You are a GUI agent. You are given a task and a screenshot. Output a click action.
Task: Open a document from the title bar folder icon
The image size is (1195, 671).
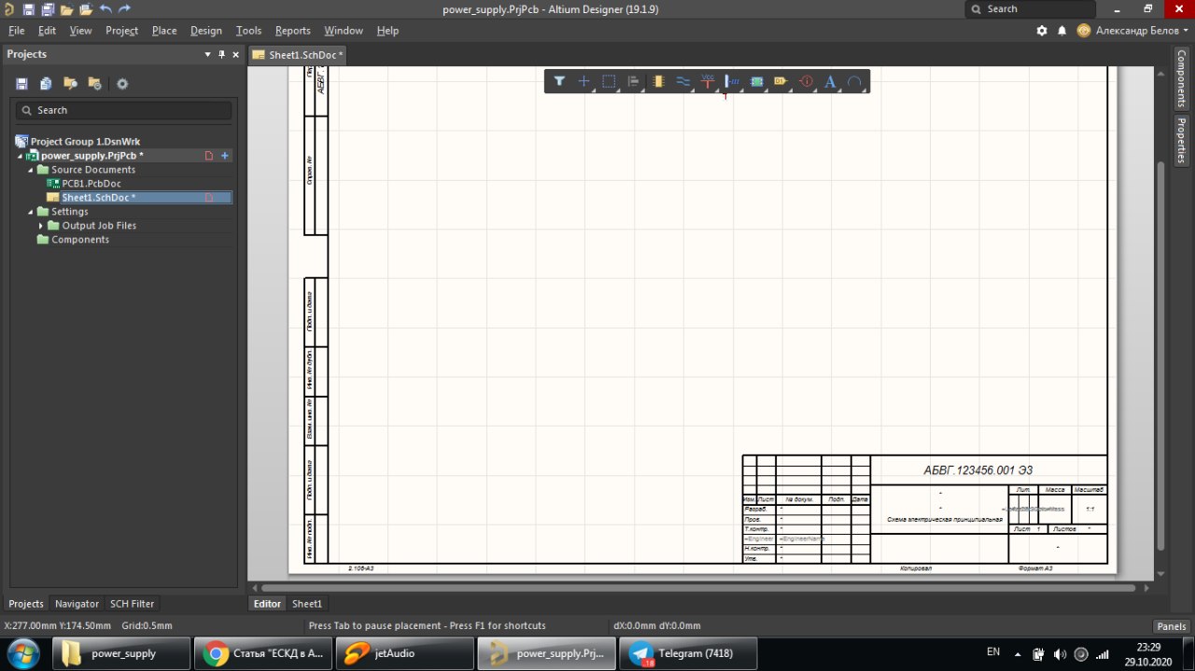[66, 9]
